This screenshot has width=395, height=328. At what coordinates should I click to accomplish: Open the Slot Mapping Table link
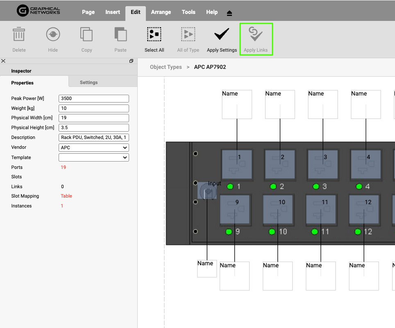pos(66,196)
